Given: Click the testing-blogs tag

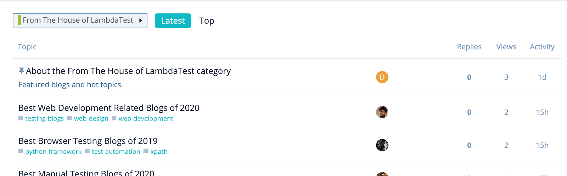Looking at the screenshot, I should tap(44, 119).
